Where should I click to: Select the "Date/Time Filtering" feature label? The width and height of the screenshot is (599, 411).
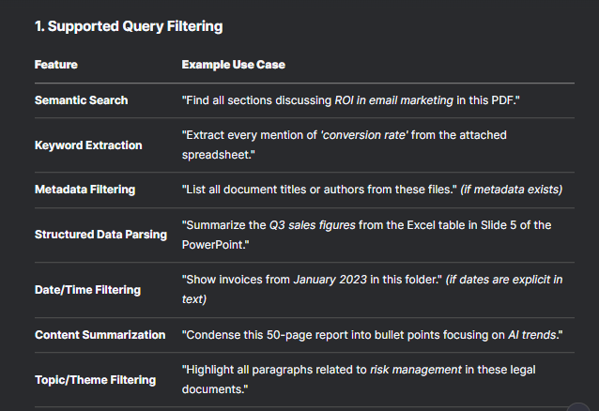(x=87, y=290)
